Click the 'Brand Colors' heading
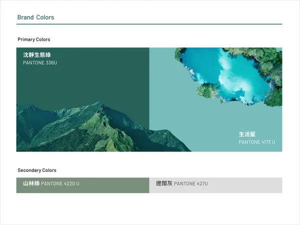The height and width of the screenshot is (225, 300). [x=36, y=17]
